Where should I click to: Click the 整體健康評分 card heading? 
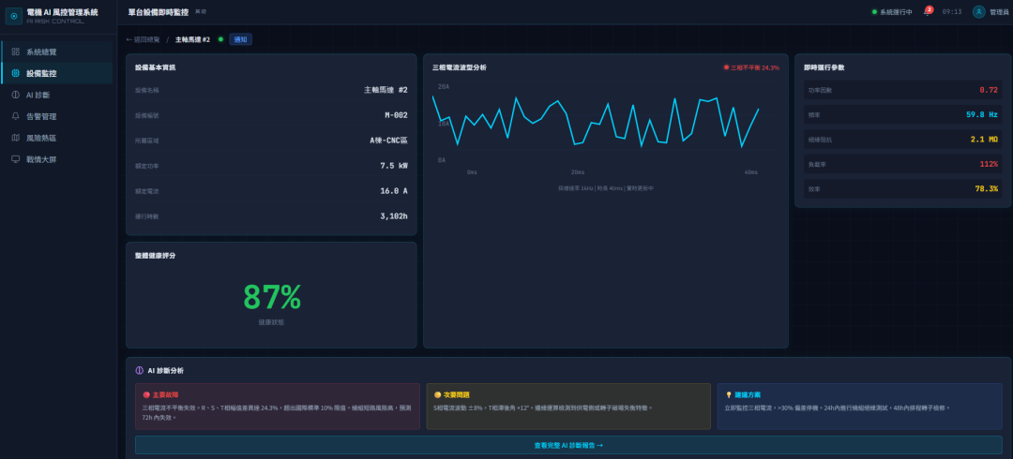coord(155,256)
